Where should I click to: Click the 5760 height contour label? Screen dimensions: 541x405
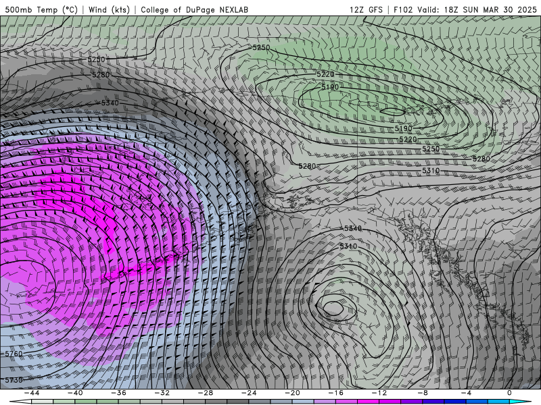[14, 354]
